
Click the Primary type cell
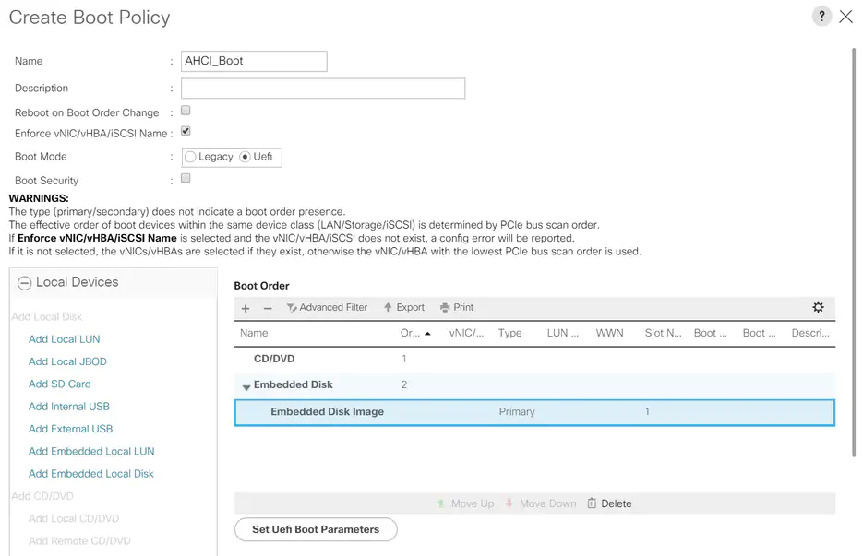(x=516, y=412)
